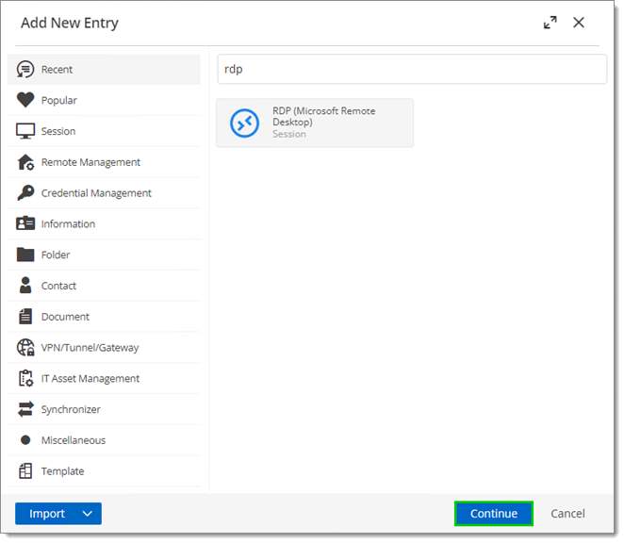Click the Cancel button
Image resolution: width=624 pixels, height=543 pixels.
pyautogui.click(x=567, y=514)
